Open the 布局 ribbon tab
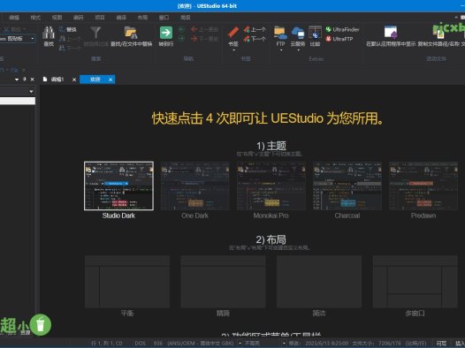Screen dimensions: 465x348 point(142,18)
